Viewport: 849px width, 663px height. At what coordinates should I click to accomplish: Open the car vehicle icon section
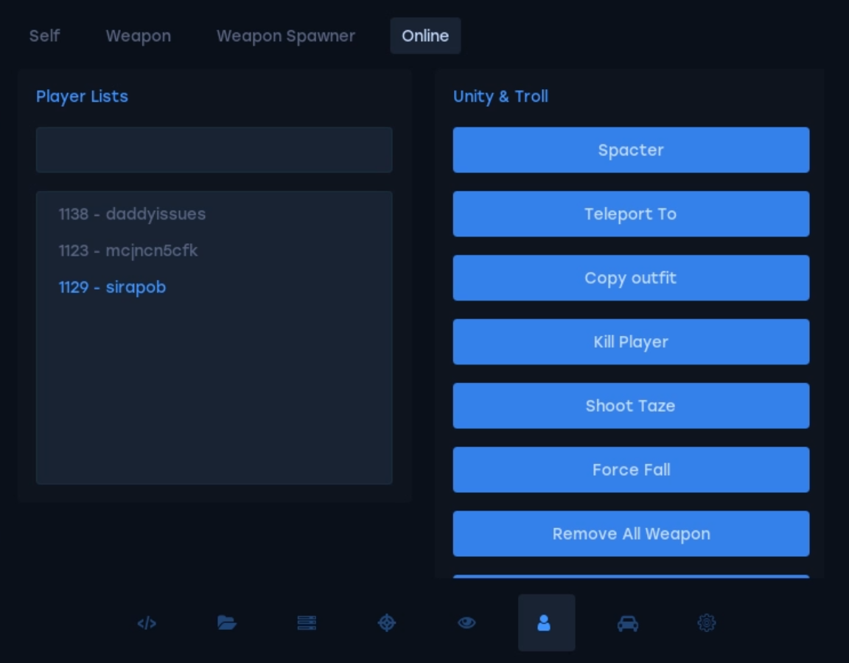(x=627, y=623)
